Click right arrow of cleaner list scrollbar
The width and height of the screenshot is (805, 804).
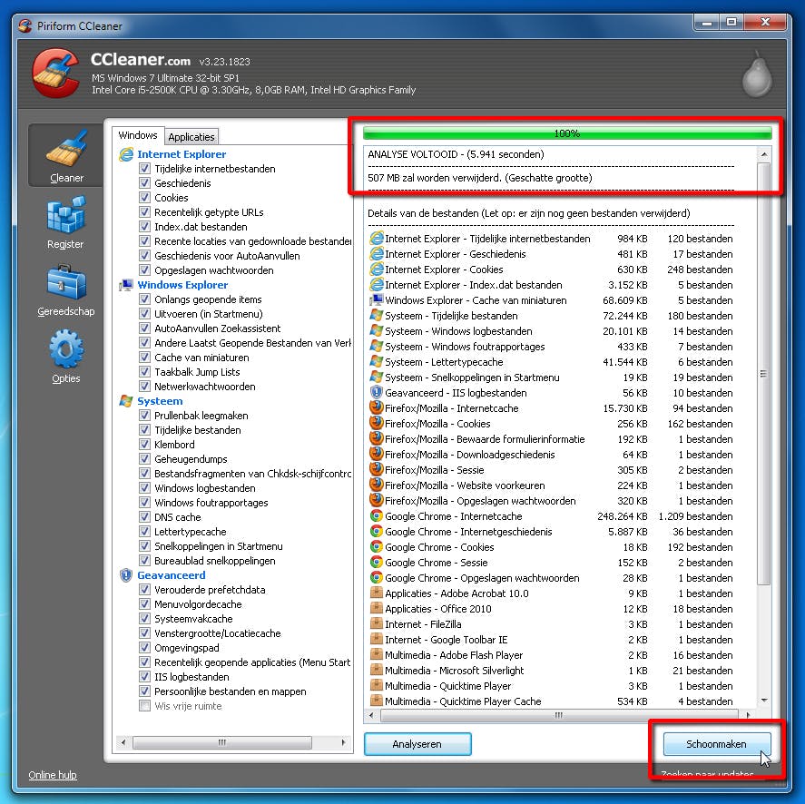point(343,742)
